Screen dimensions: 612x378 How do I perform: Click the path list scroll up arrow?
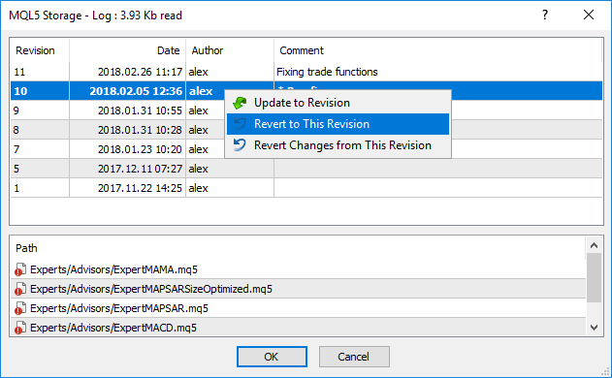click(594, 245)
